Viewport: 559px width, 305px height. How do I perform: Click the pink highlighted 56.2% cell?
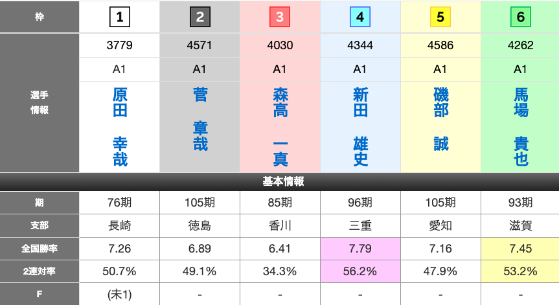tap(360, 271)
